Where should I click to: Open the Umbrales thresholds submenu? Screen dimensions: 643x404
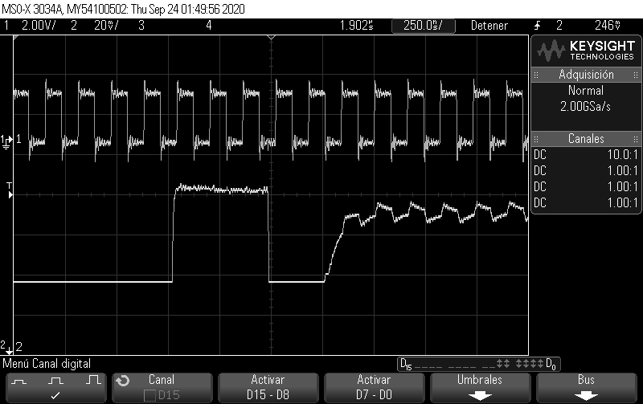pos(480,388)
